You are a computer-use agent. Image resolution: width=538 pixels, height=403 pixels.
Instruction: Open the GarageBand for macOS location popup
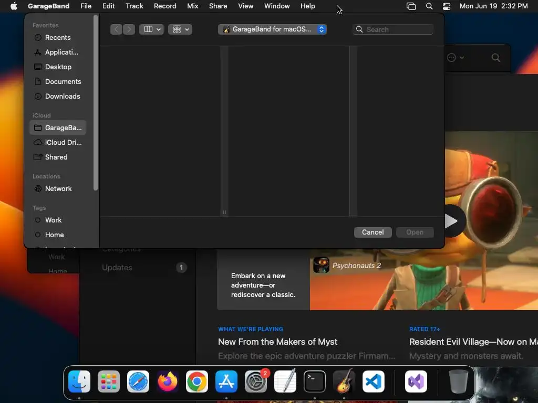(272, 29)
